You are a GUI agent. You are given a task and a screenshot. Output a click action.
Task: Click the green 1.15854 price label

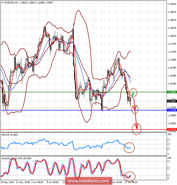tap(172, 92)
